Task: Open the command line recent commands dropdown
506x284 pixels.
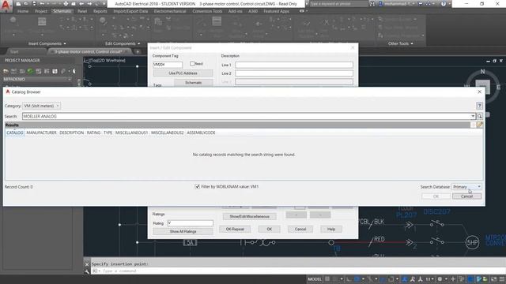Action: 96,271
